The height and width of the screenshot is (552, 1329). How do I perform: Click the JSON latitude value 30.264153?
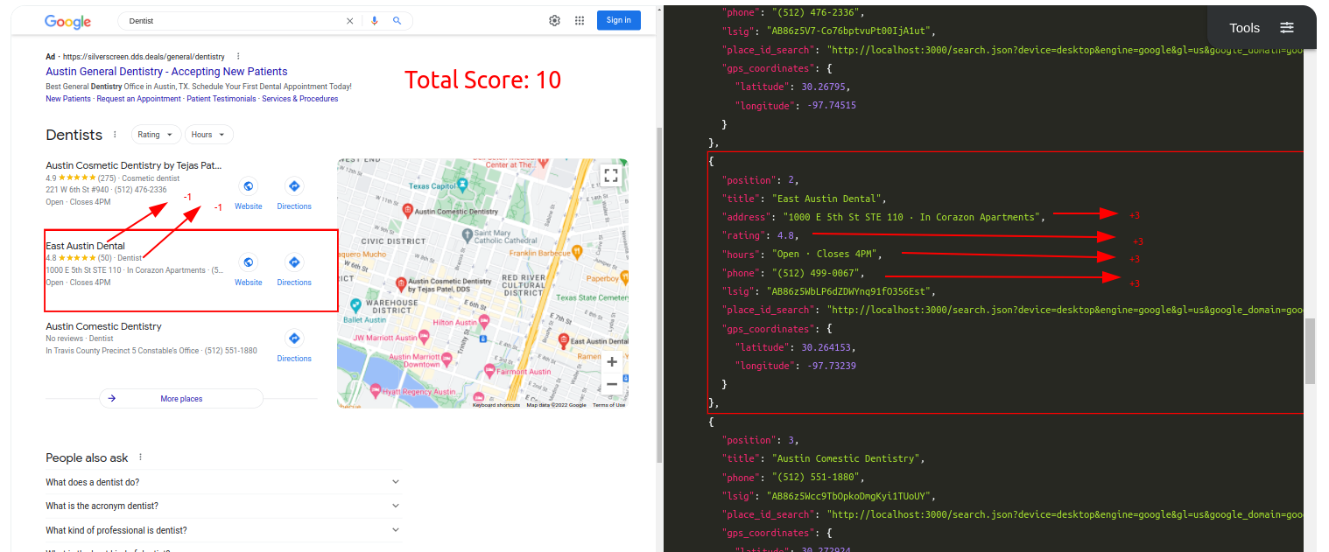[x=824, y=347]
